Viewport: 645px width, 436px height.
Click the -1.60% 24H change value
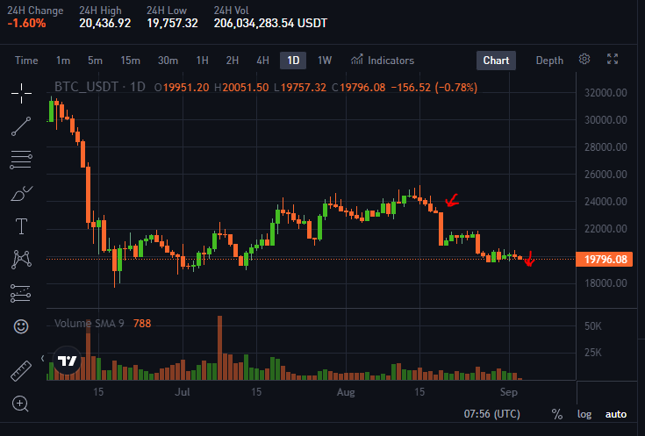26,23
